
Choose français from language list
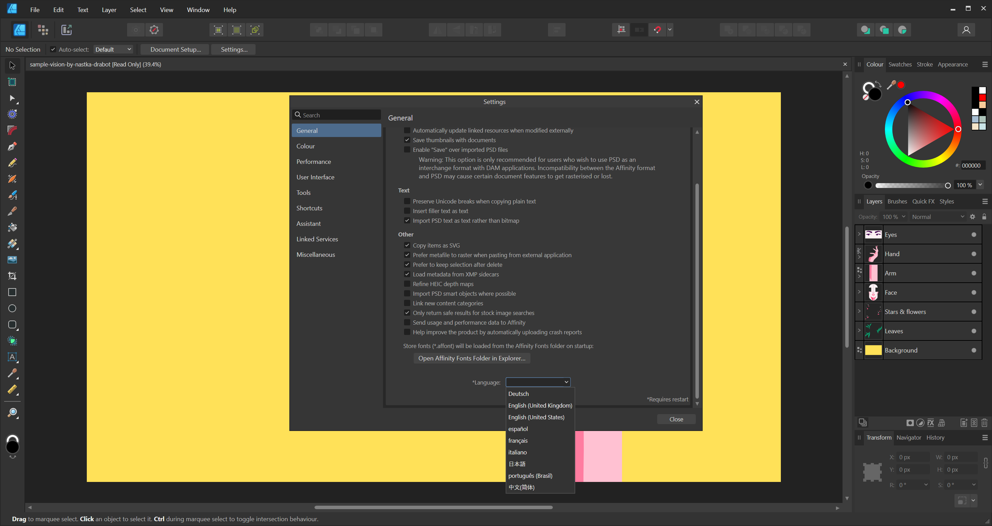coord(518,441)
